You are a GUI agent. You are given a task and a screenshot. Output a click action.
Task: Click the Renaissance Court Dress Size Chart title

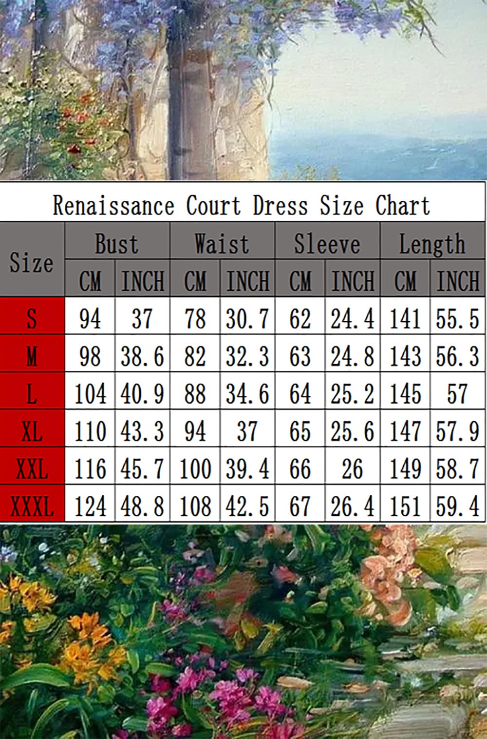click(242, 205)
